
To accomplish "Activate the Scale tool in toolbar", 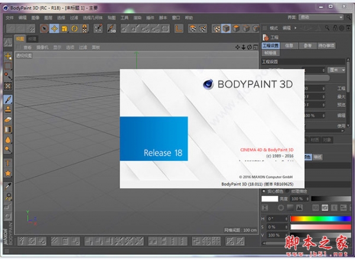I will click(64, 29).
